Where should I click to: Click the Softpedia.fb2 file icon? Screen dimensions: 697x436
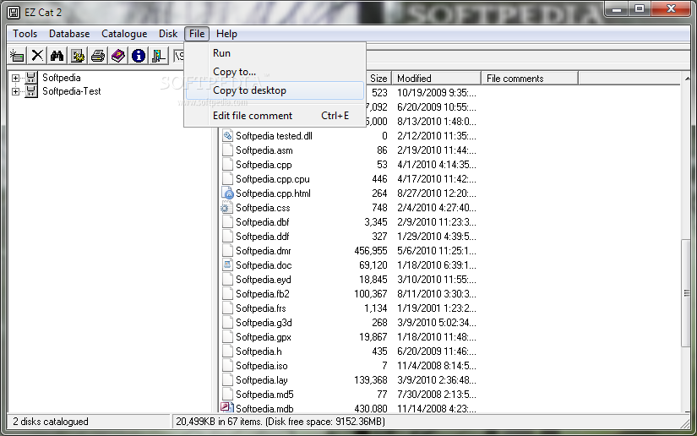227,294
